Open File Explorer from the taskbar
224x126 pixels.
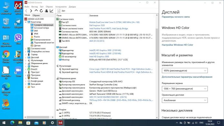(x=20, y=123)
